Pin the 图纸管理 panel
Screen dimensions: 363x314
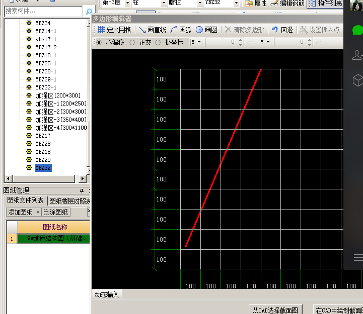(x=82, y=190)
